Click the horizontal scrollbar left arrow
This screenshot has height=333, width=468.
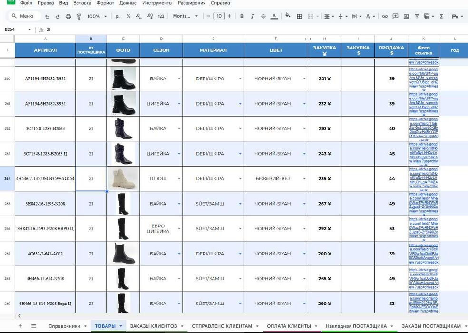click(19, 316)
